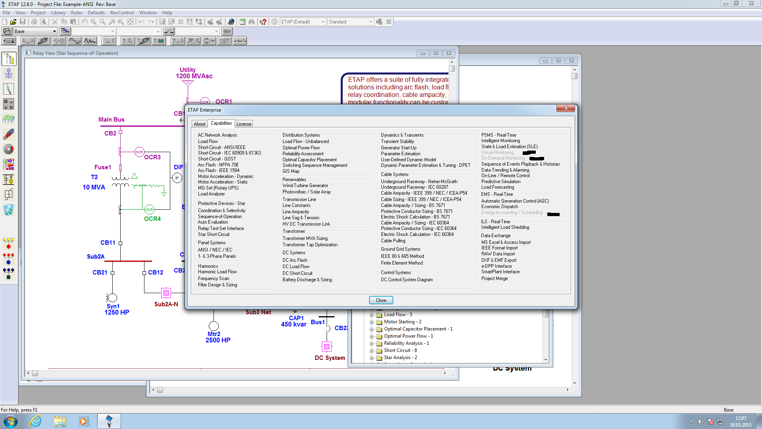Screen dimensions: 762x429
Task: Click the Save project icon
Action: (x=23, y=22)
